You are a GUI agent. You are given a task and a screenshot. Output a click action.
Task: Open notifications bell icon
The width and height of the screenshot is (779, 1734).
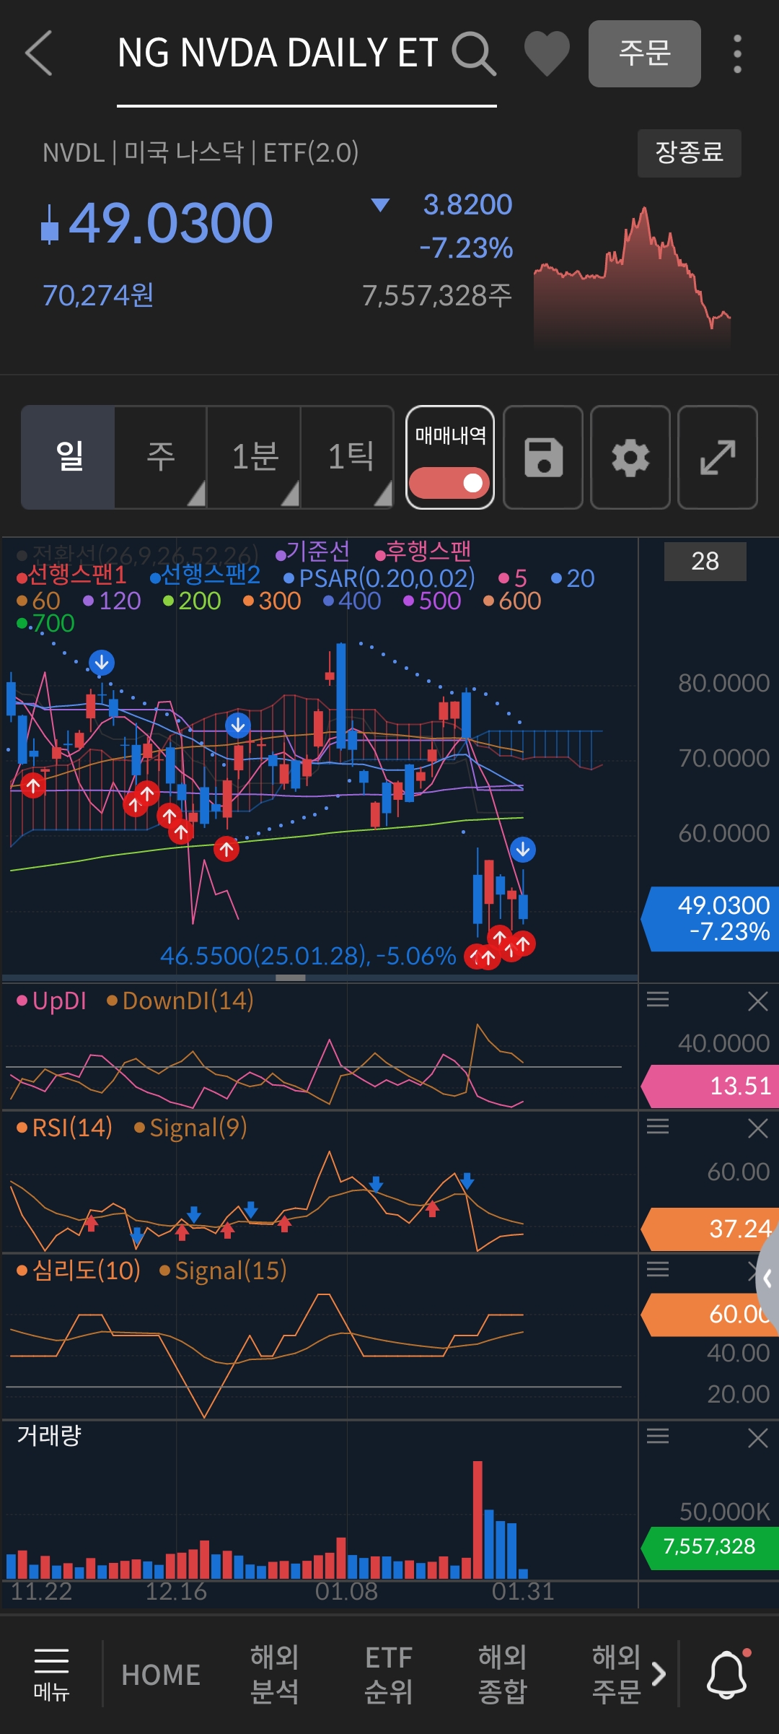(x=726, y=1674)
